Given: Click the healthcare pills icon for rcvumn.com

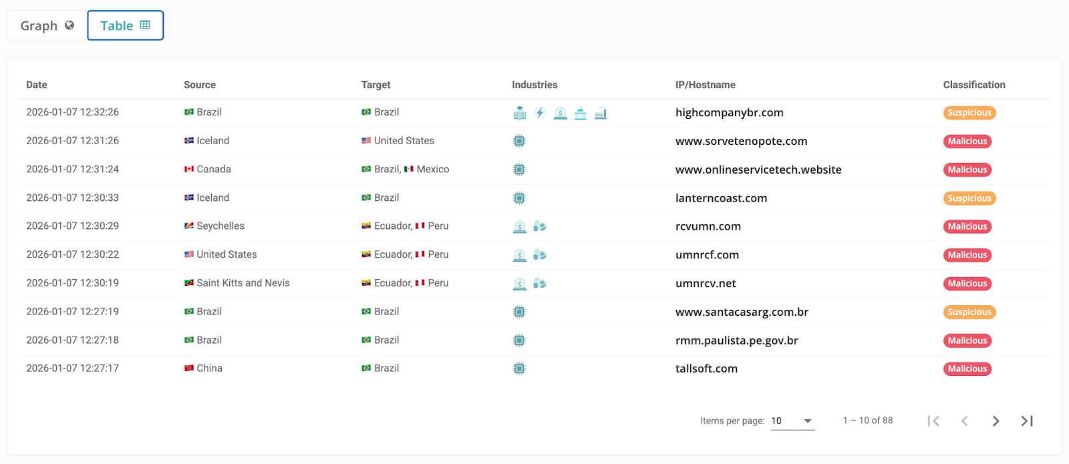Looking at the screenshot, I should [x=540, y=226].
